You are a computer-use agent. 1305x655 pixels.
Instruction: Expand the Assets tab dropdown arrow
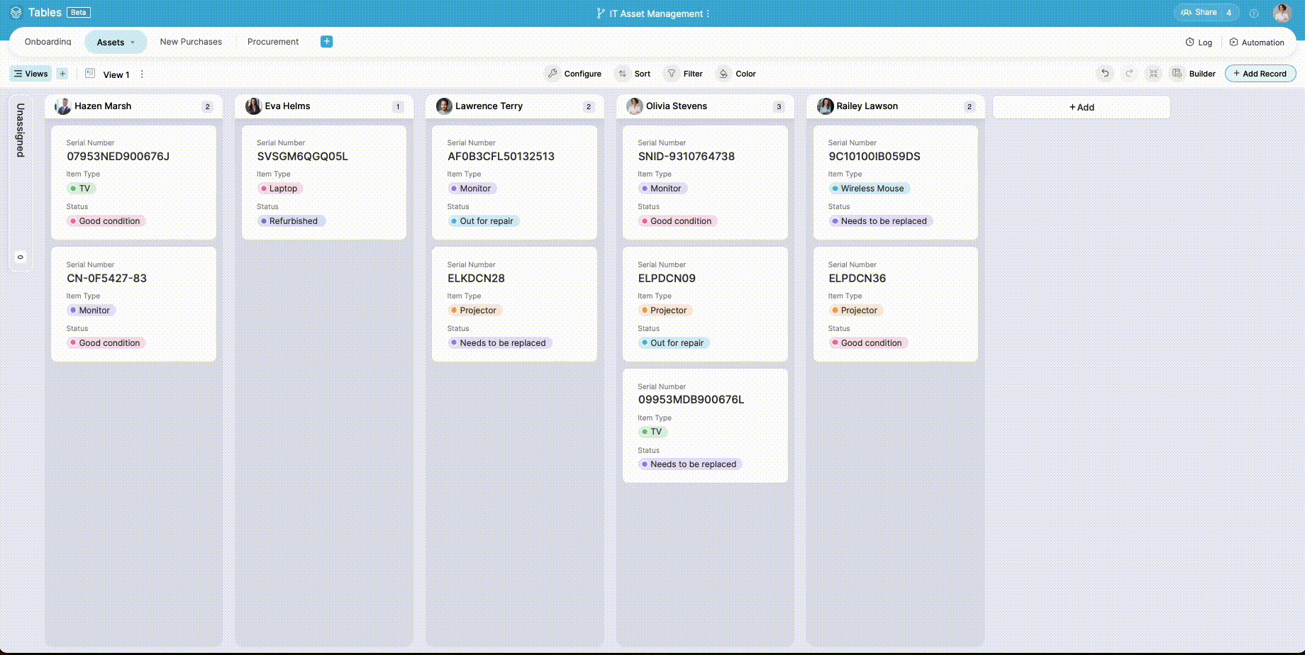pos(133,43)
